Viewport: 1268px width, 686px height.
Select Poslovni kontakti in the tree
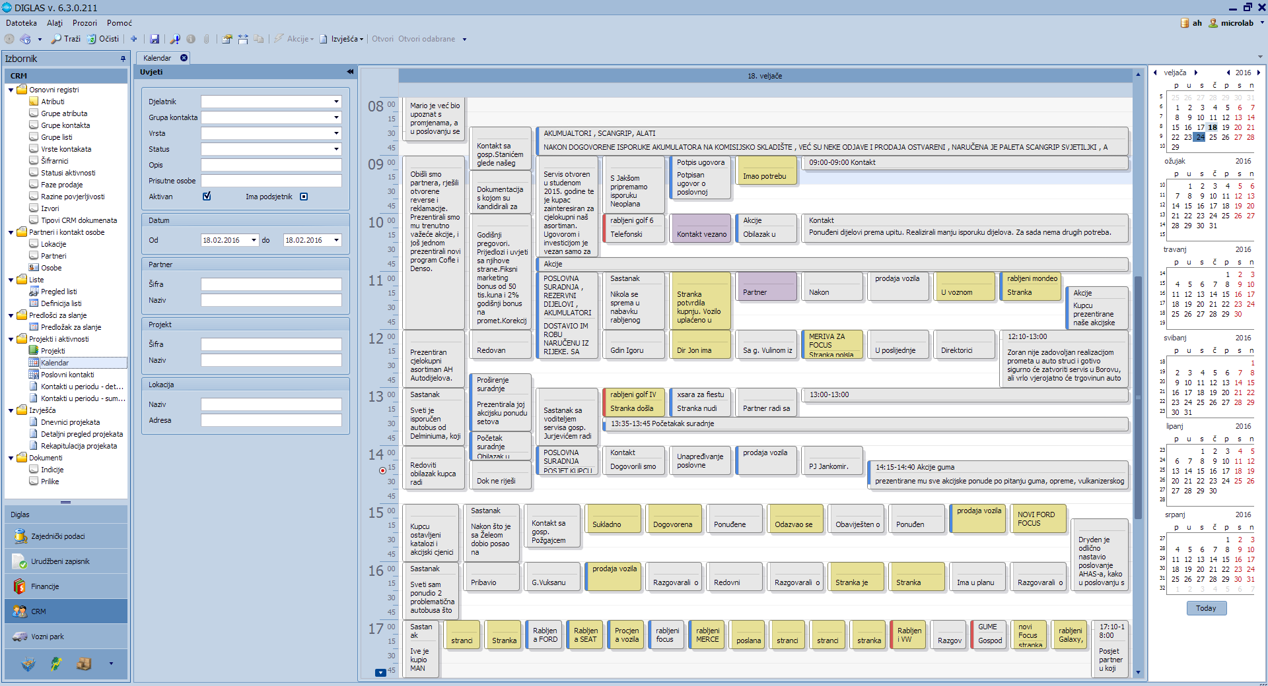(x=67, y=375)
